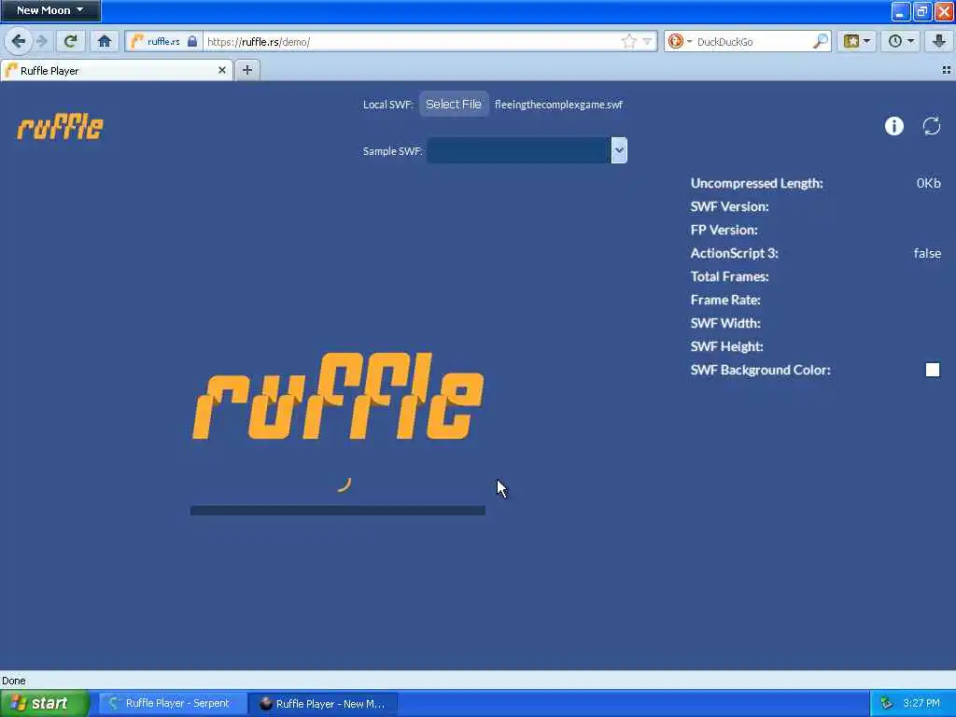Click the system tray network icon
This screenshot has width=956, height=717.
[x=887, y=704]
